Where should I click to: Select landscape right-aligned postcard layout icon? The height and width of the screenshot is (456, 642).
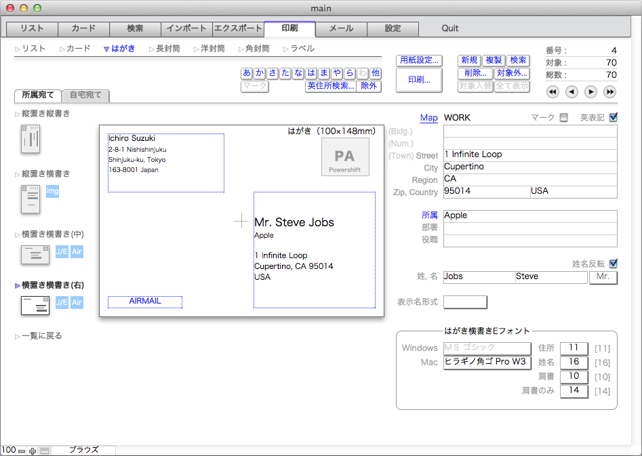pyautogui.click(x=35, y=306)
